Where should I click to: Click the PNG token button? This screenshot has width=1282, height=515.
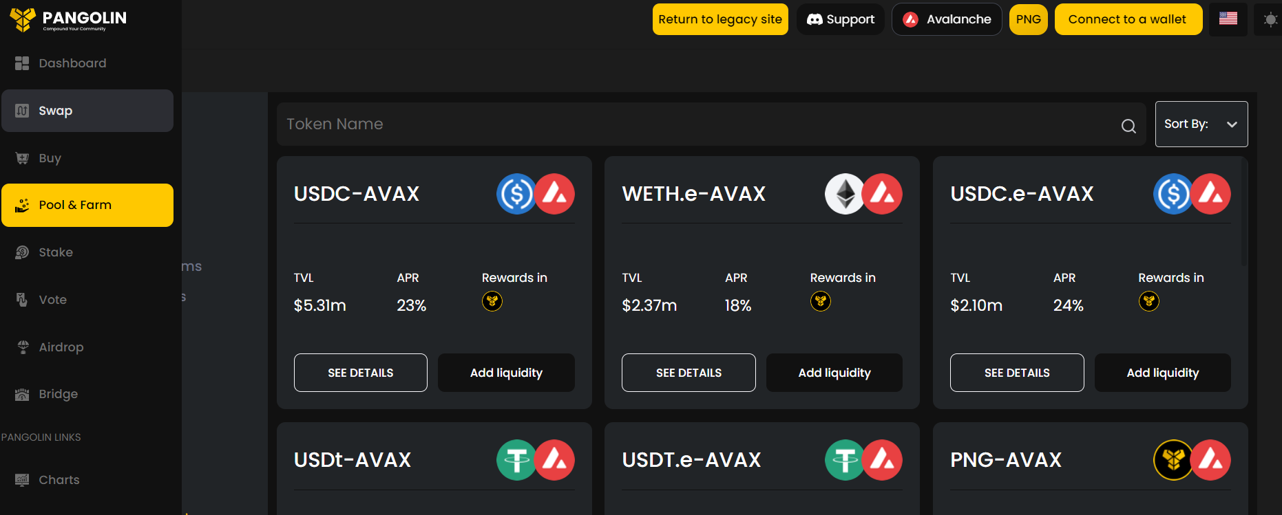click(x=1029, y=19)
